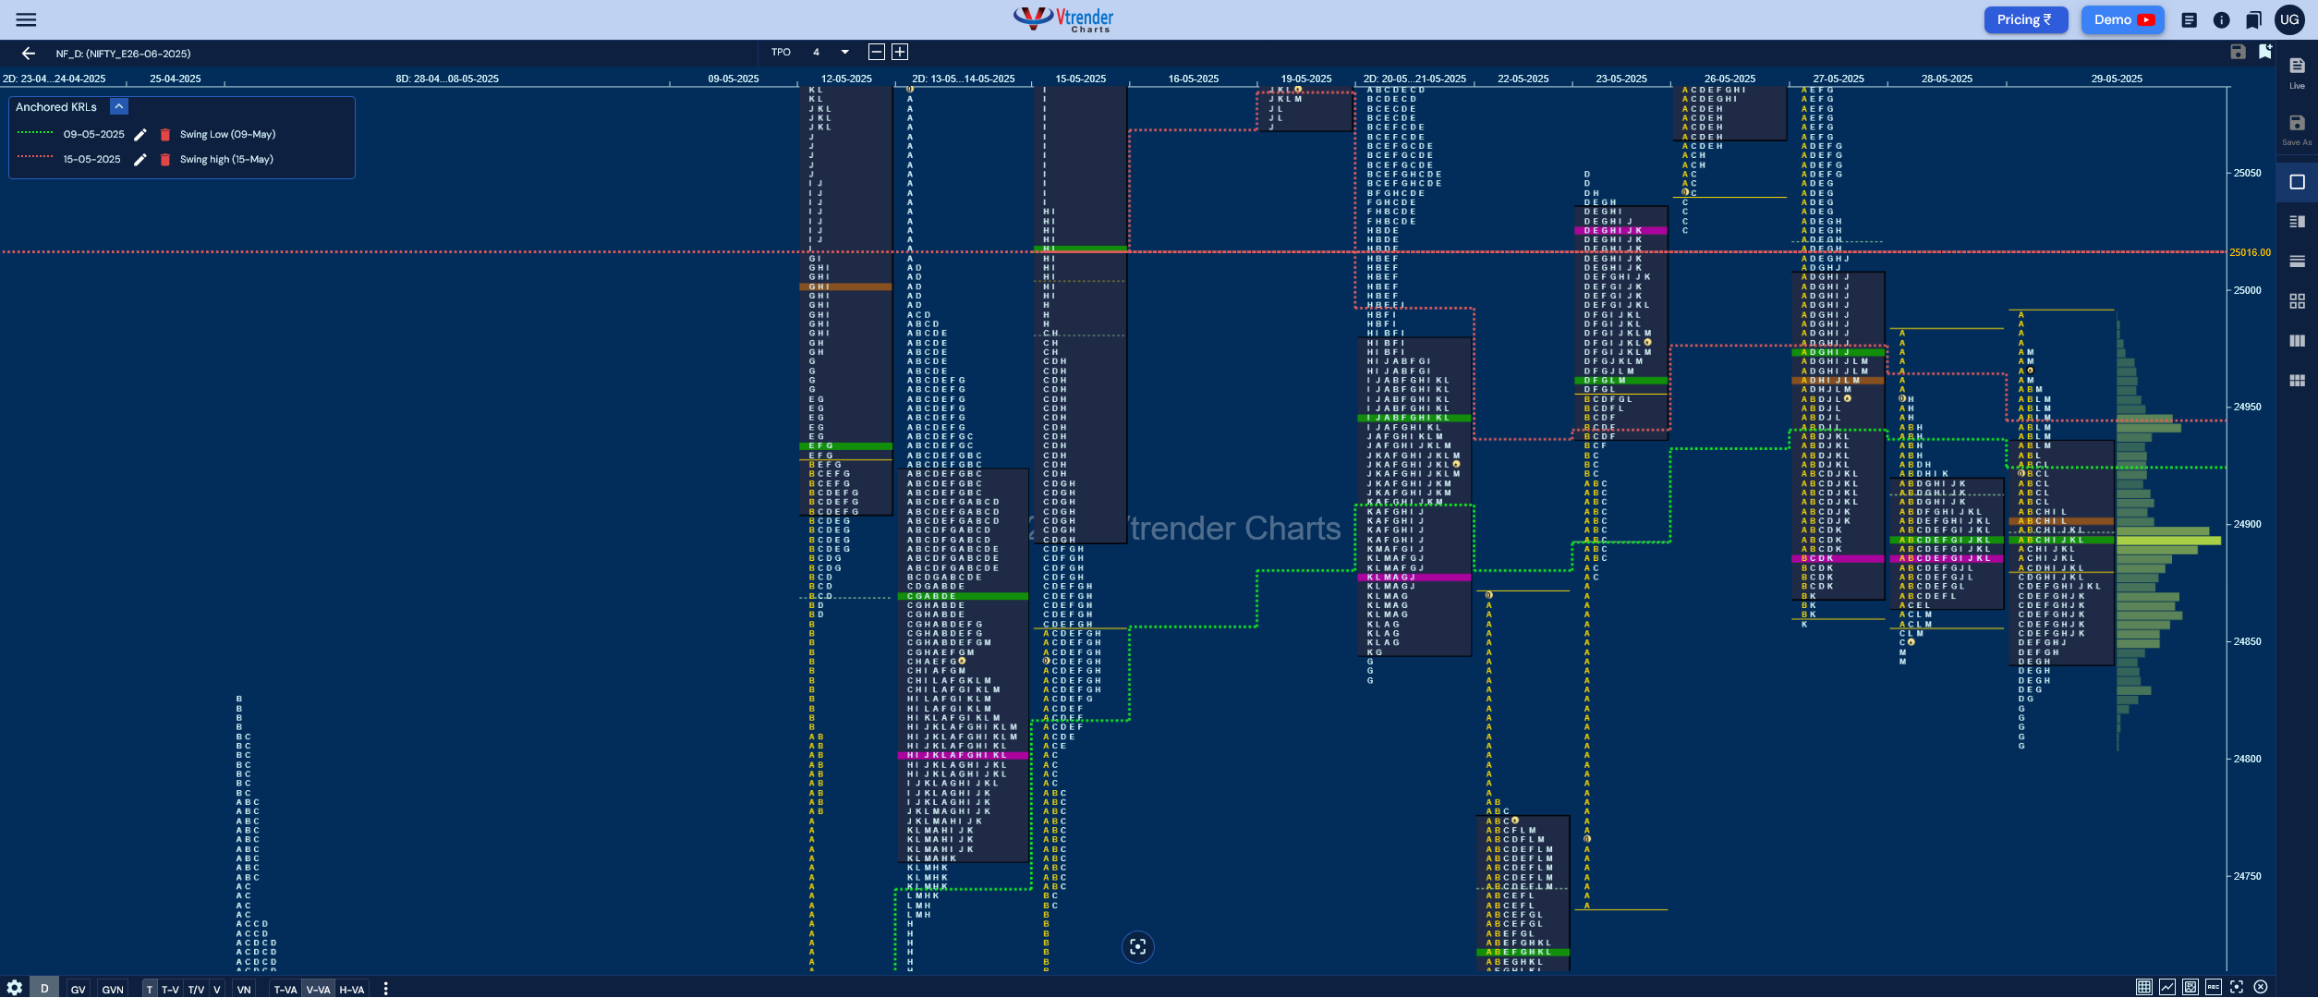Viewport: 2318px width, 998px height.
Task: Collapse the Anchored KRLs panel
Action: point(119,107)
